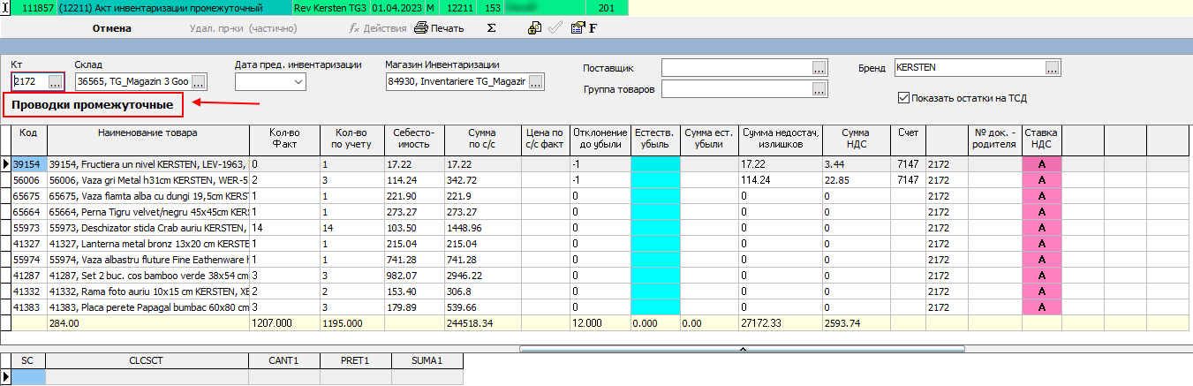
Task: Open the Бренд KERSTEN ellipsis lookup button
Action: click(x=1053, y=68)
